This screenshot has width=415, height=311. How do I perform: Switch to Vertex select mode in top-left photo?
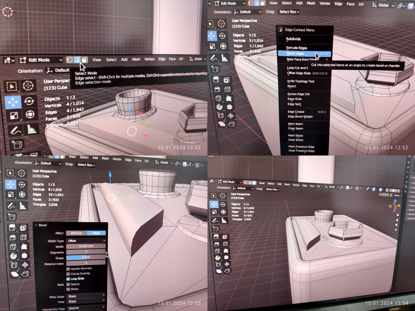coord(69,60)
